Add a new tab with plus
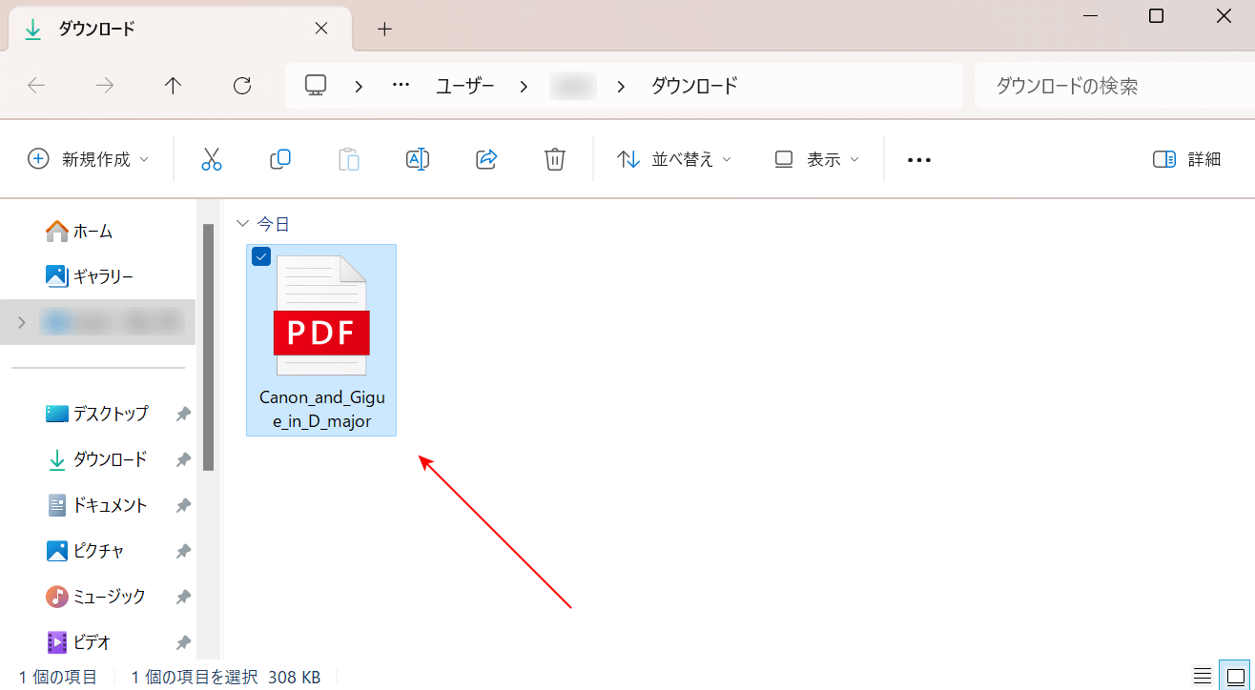Screen dimensions: 1255x690 384,29
